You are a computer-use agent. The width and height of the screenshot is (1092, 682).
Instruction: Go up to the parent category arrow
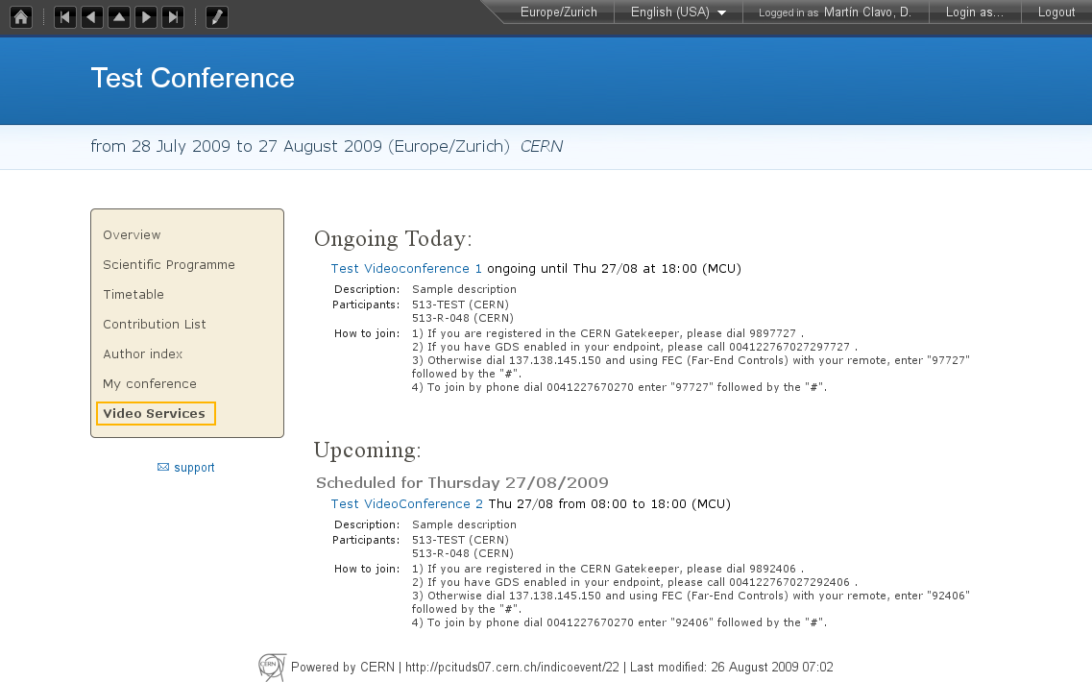click(x=119, y=17)
